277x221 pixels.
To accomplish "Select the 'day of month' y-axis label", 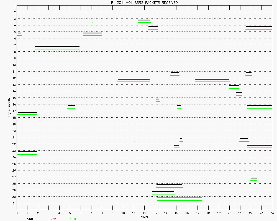I will pyautogui.click(x=9, y=107).
